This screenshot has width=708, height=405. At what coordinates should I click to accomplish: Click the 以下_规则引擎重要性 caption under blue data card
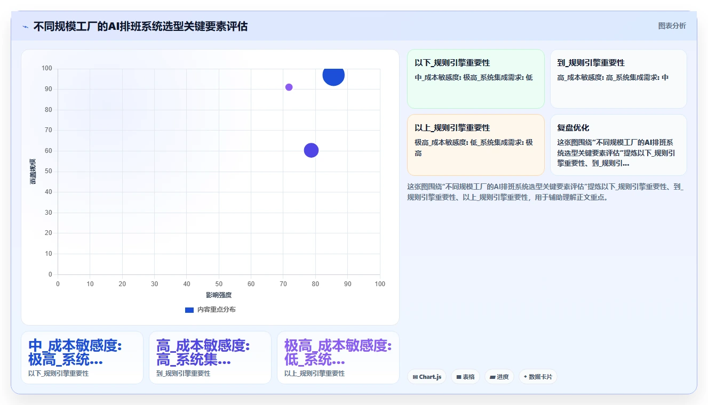coord(59,374)
